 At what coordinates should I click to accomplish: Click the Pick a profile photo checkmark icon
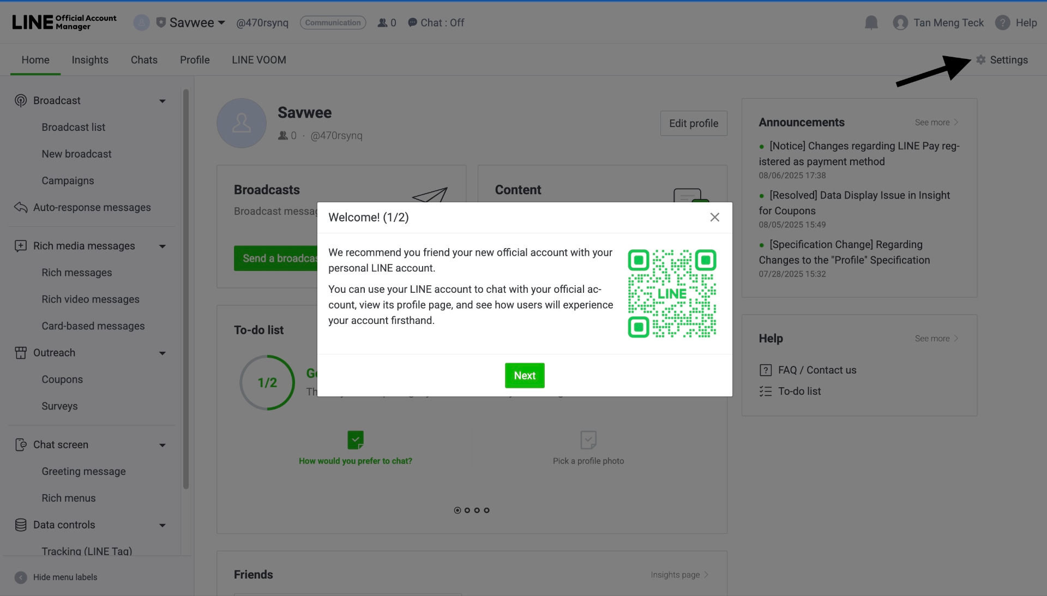click(x=588, y=440)
